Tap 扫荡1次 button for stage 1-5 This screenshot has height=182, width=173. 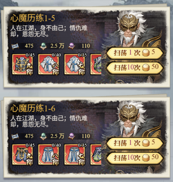click(135, 53)
